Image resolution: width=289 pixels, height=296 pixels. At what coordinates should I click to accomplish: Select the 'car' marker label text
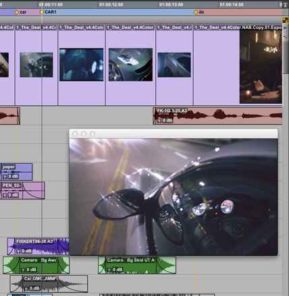point(23,12)
